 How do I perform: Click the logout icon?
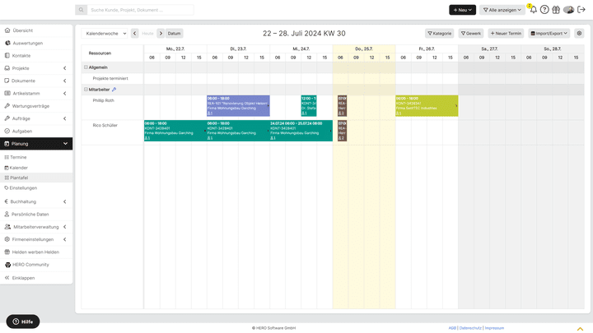tap(580, 10)
